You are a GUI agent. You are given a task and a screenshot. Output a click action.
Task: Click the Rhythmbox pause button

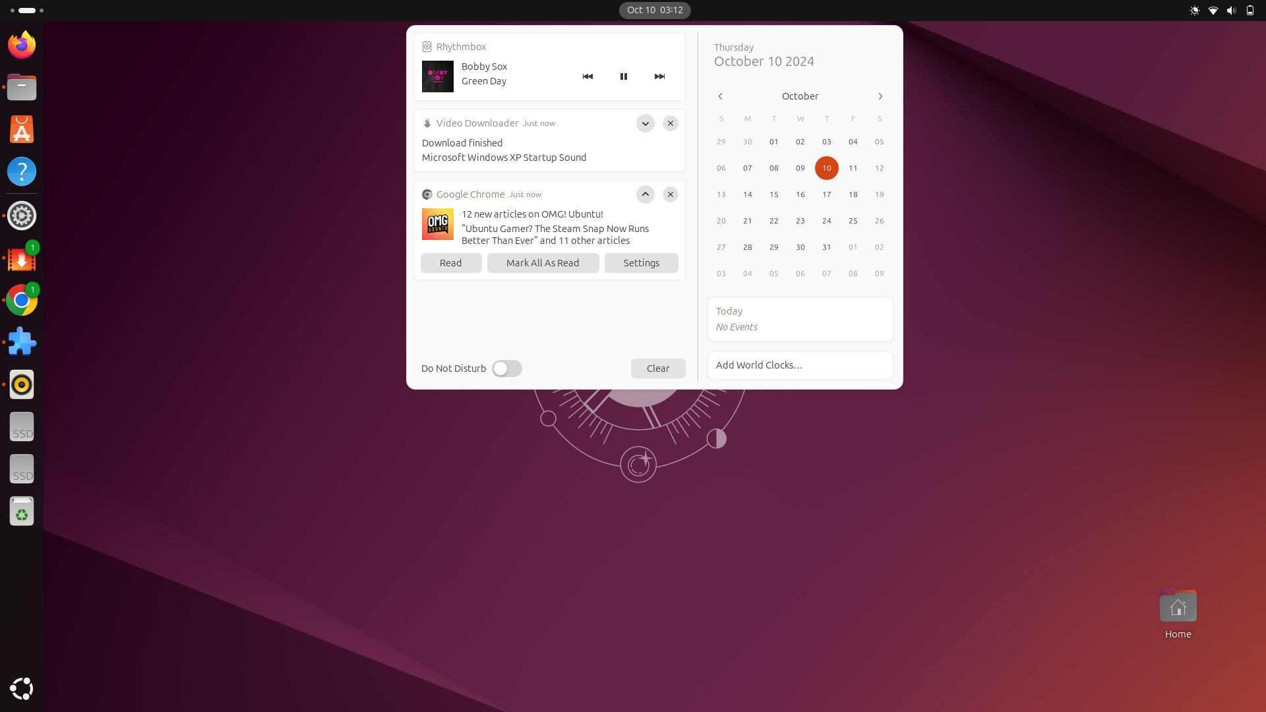[623, 76]
